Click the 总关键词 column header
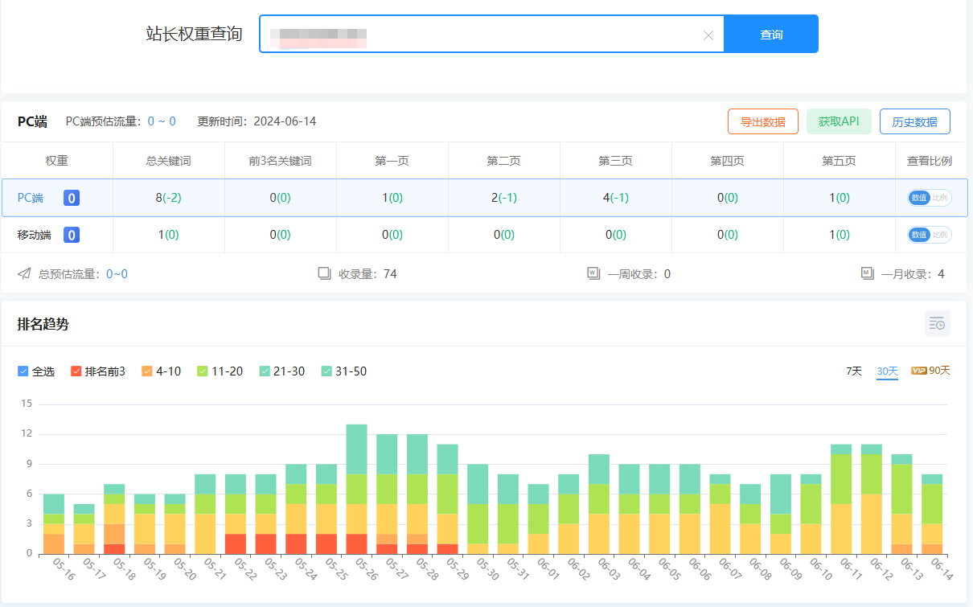973x607 pixels. [168, 161]
